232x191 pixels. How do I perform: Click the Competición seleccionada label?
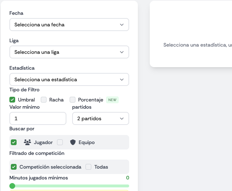[x=50, y=167]
